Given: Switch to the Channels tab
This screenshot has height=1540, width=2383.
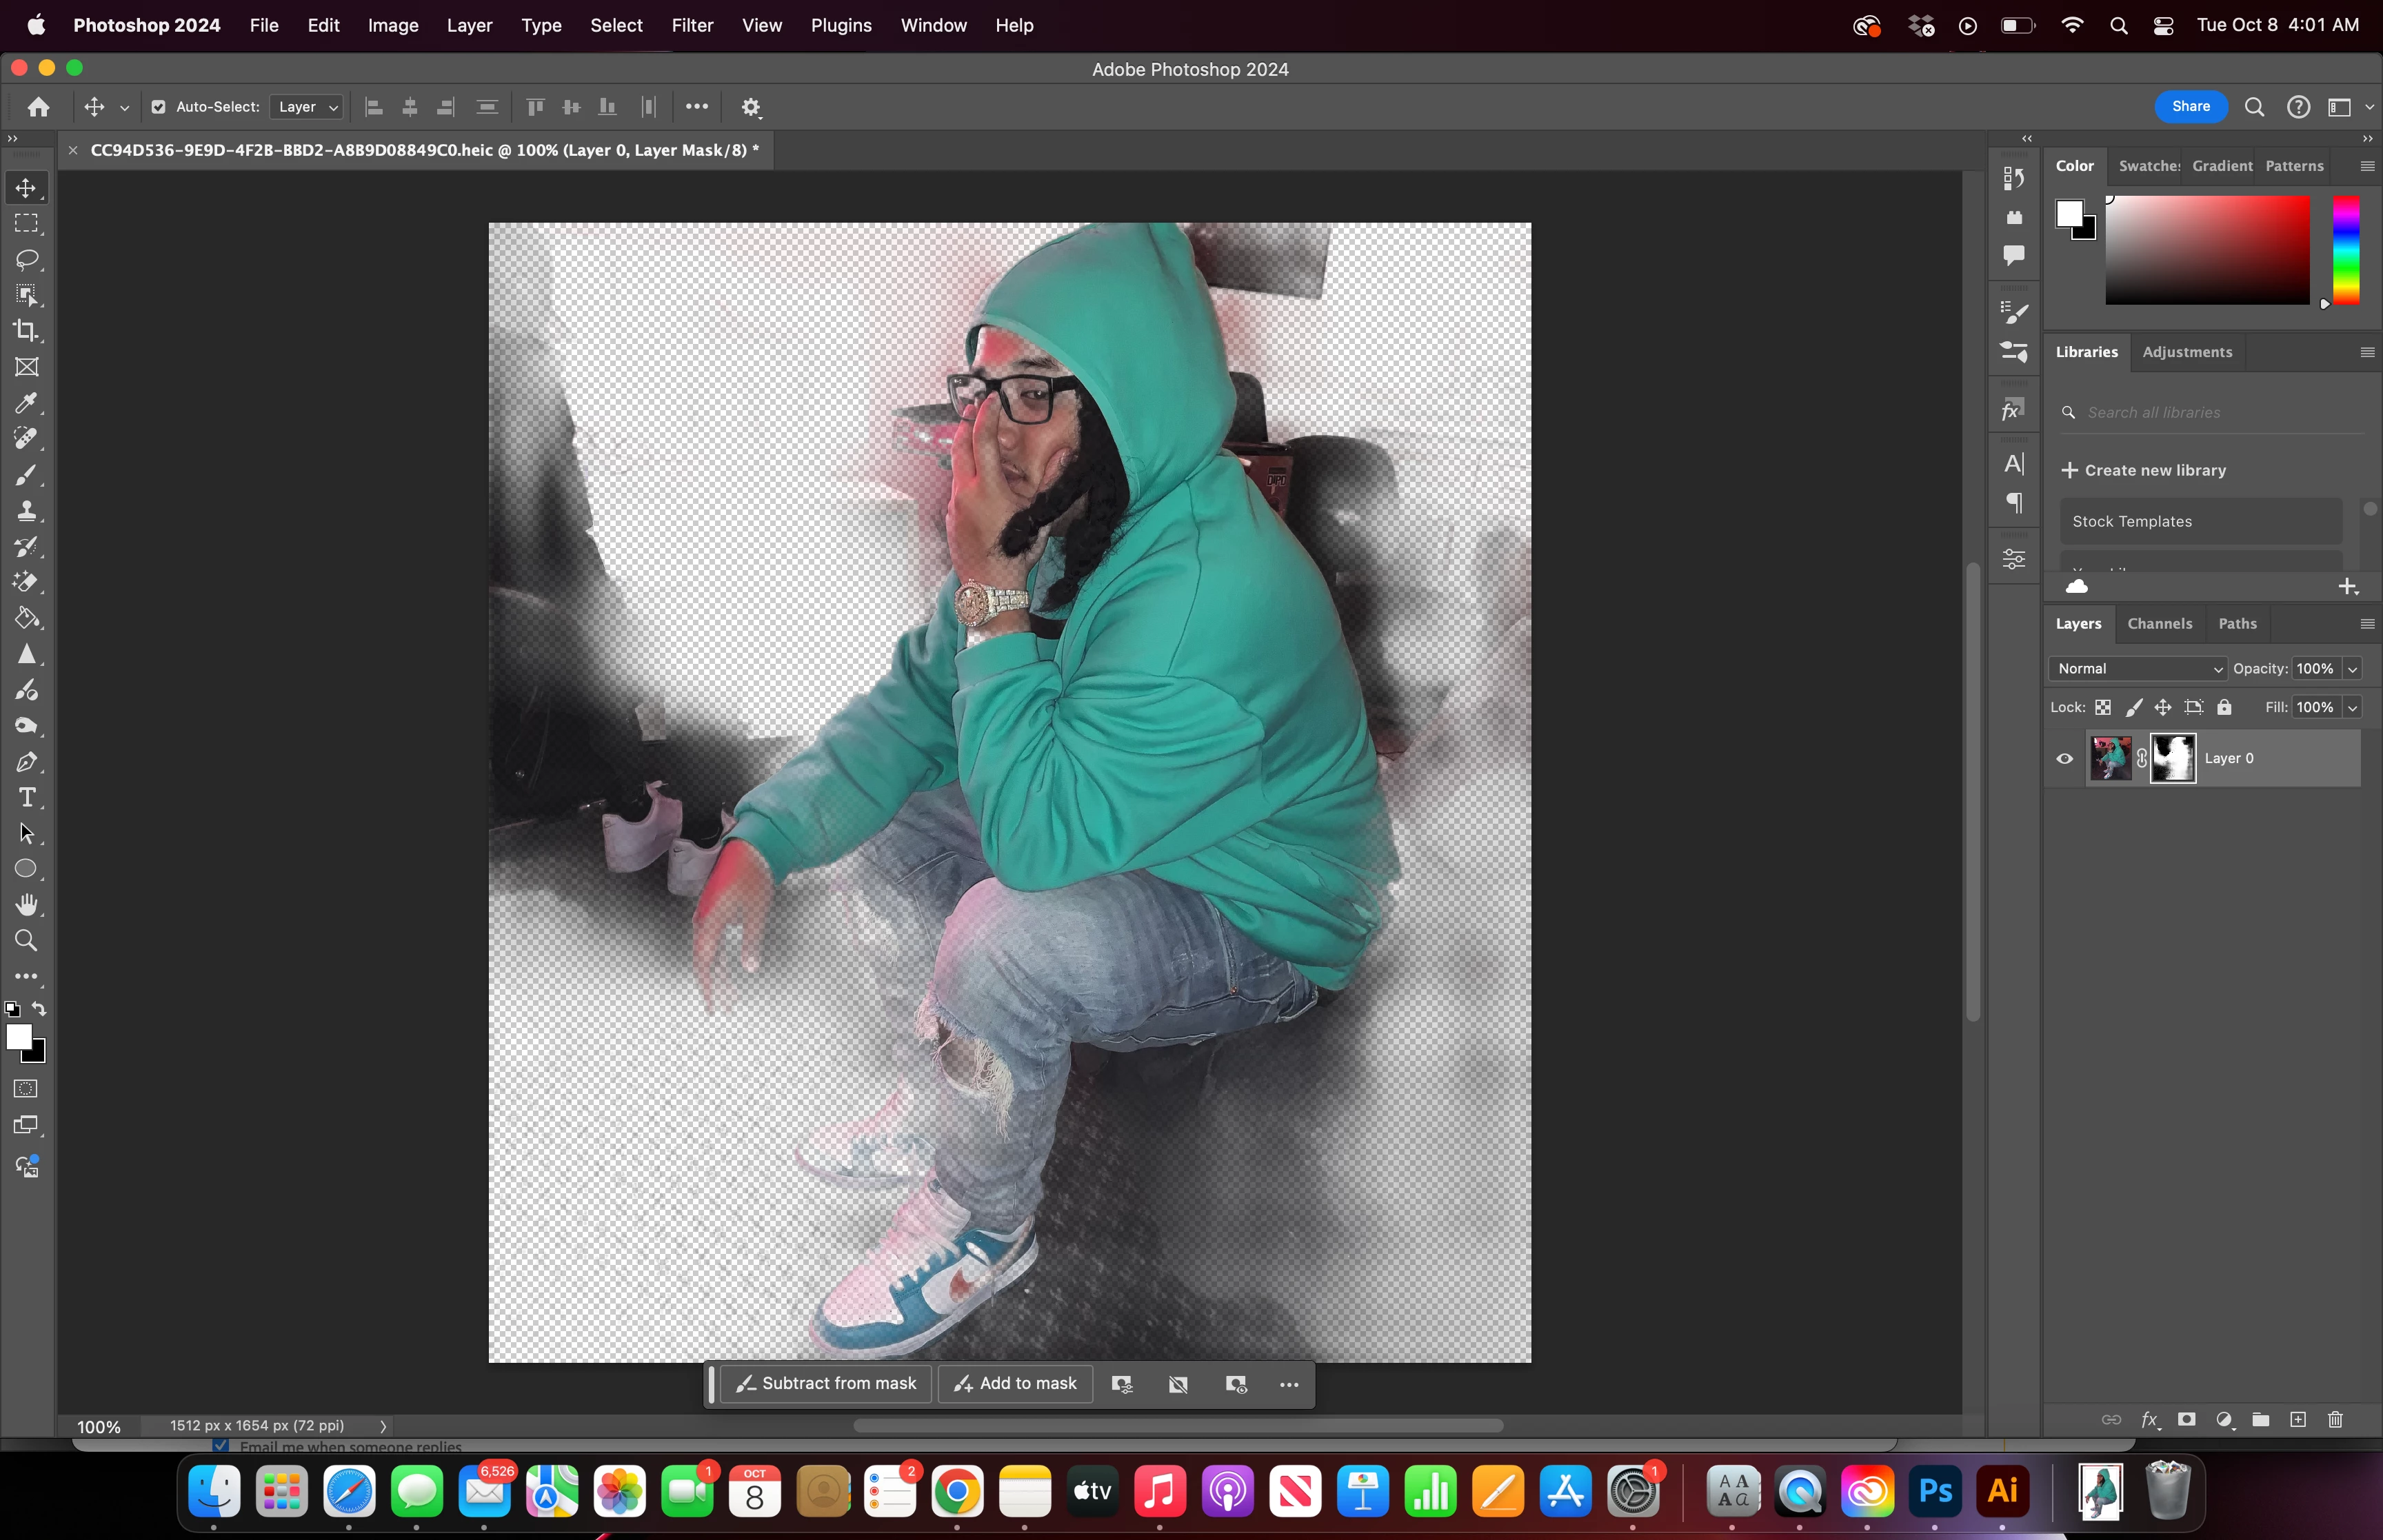Looking at the screenshot, I should click(2159, 623).
